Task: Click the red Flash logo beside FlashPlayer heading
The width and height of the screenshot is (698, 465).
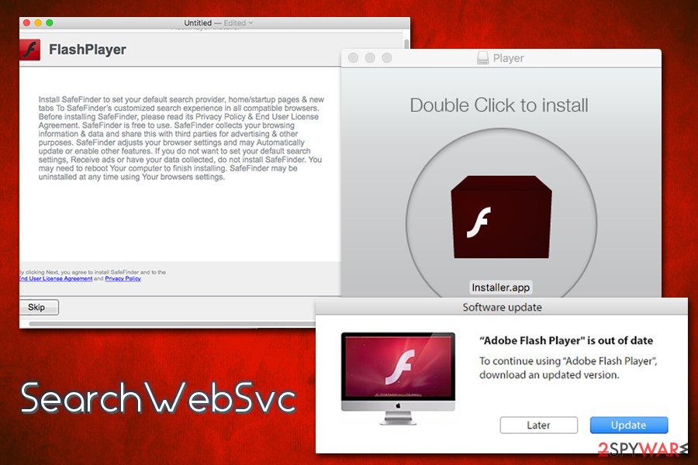Action: 29,50
